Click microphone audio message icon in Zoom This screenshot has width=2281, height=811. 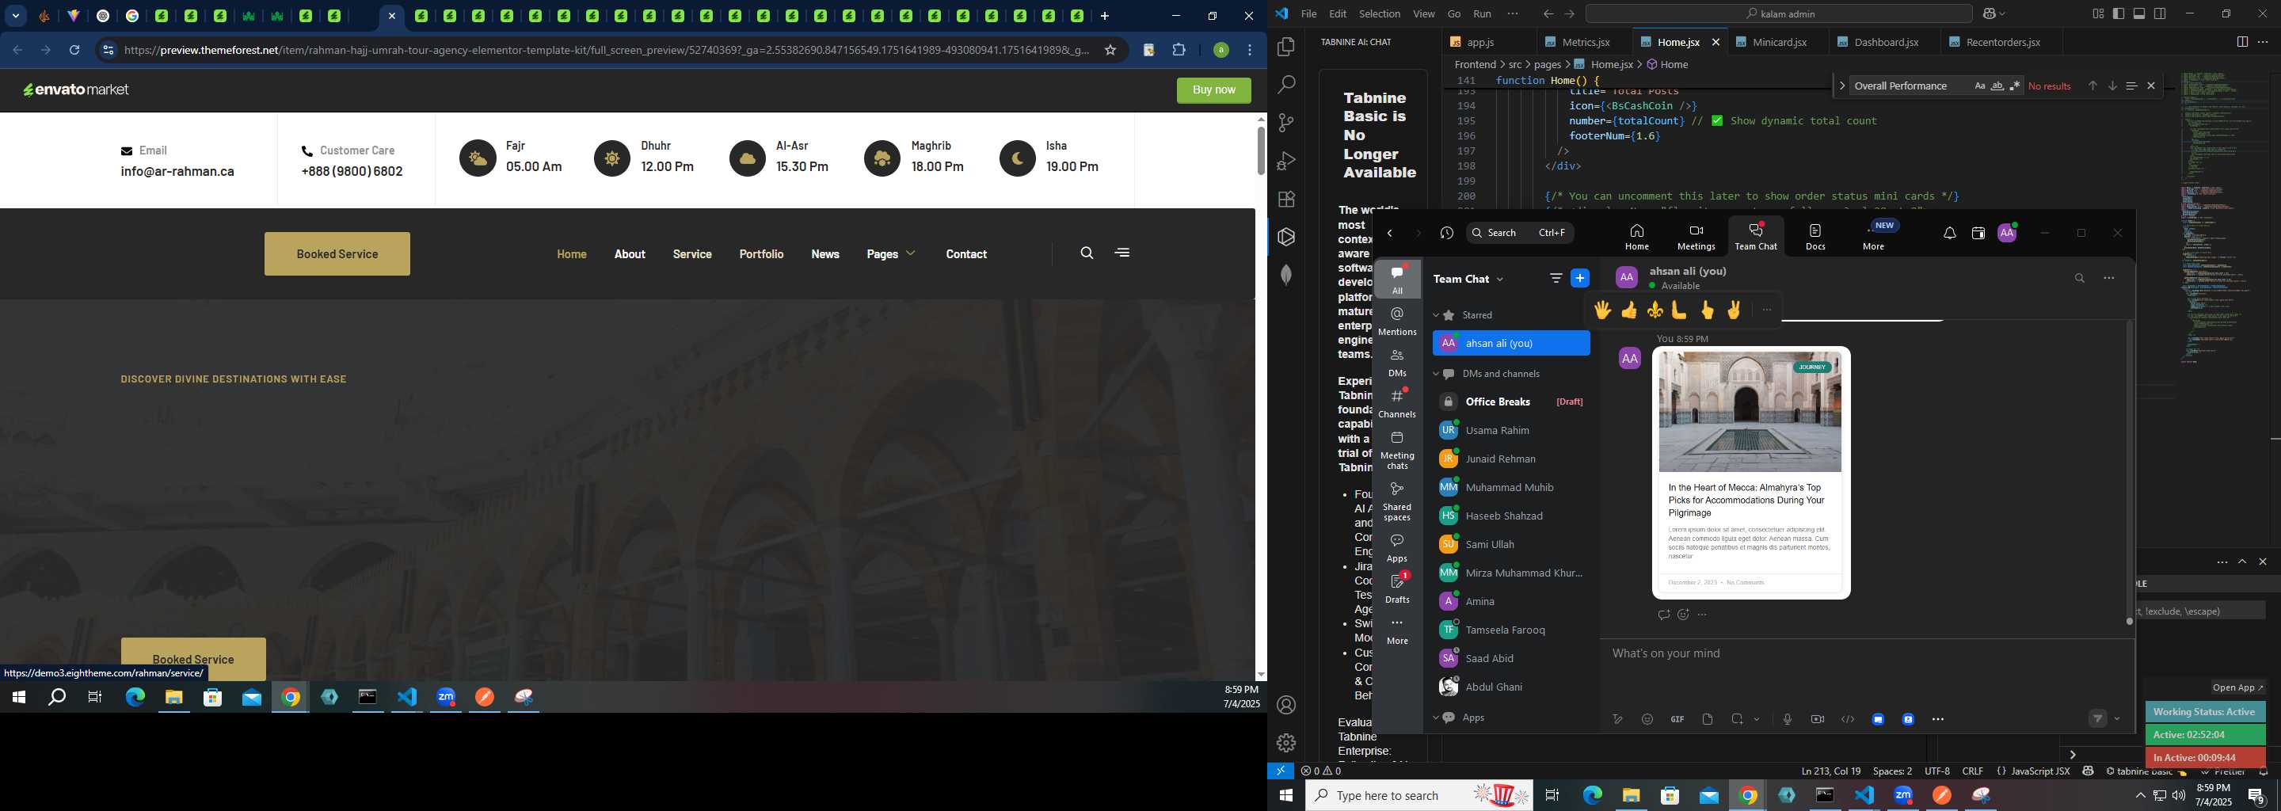(x=1787, y=720)
